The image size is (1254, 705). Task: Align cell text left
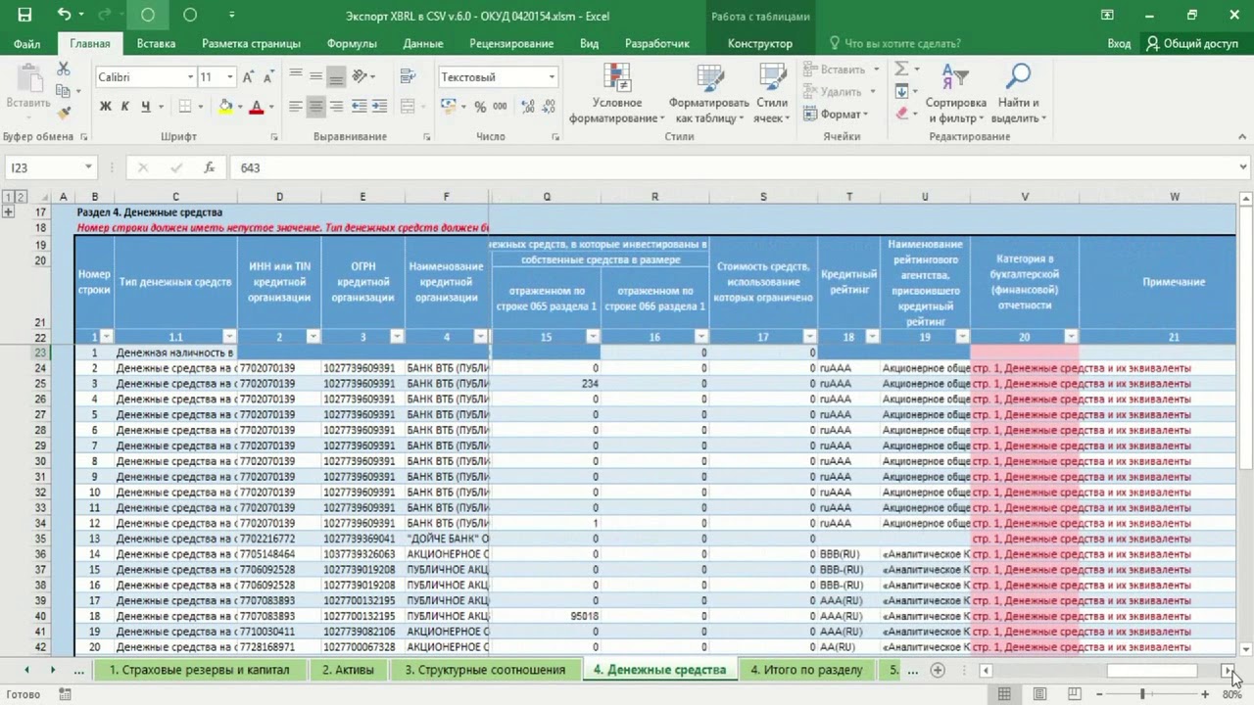[x=296, y=107]
